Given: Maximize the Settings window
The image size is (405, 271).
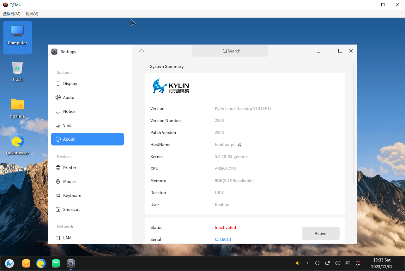Looking at the screenshot, I should coord(340,51).
